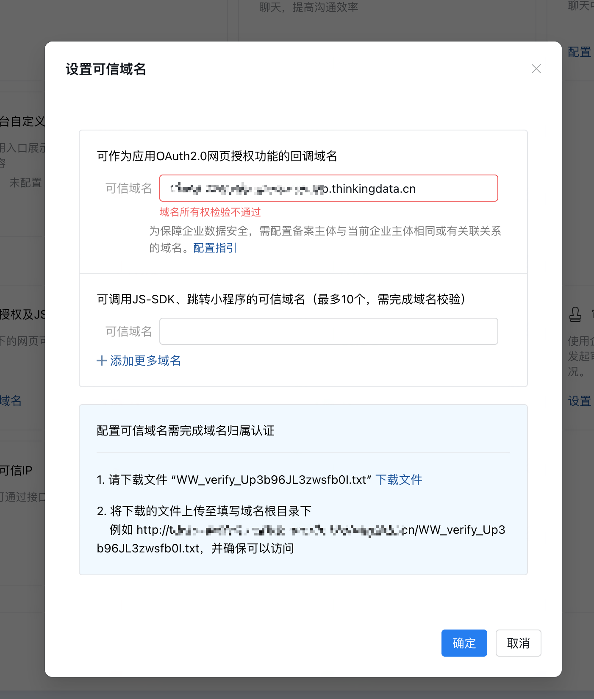
Task: Click text 可作为应用OAuth2.0网页授权功能的回调域名
Action: click(x=217, y=156)
